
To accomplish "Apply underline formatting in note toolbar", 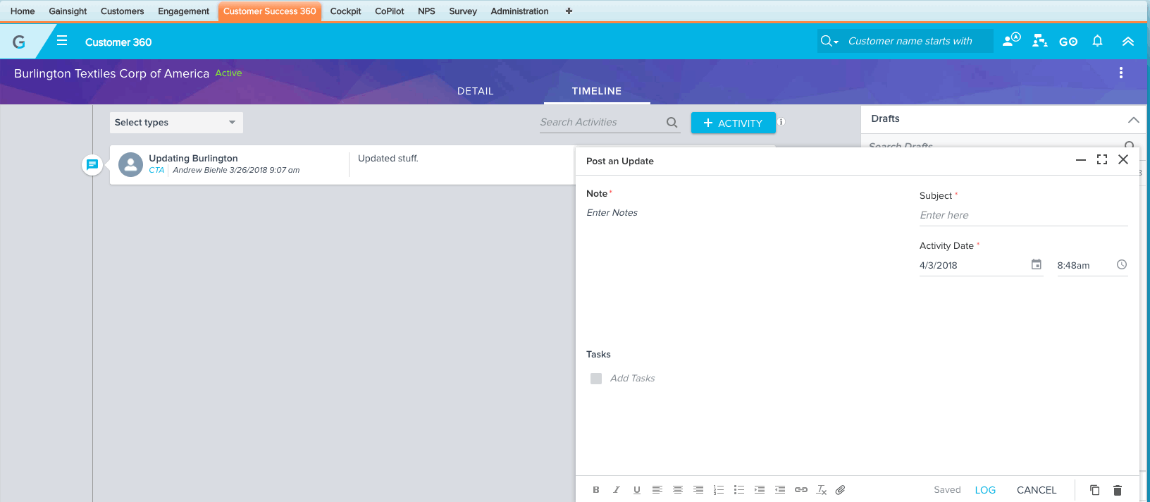I will pos(637,490).
